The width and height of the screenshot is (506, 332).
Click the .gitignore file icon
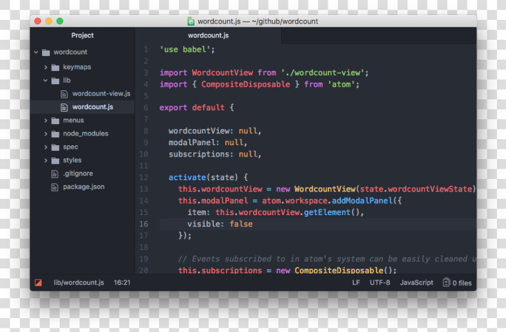(55, 174)
